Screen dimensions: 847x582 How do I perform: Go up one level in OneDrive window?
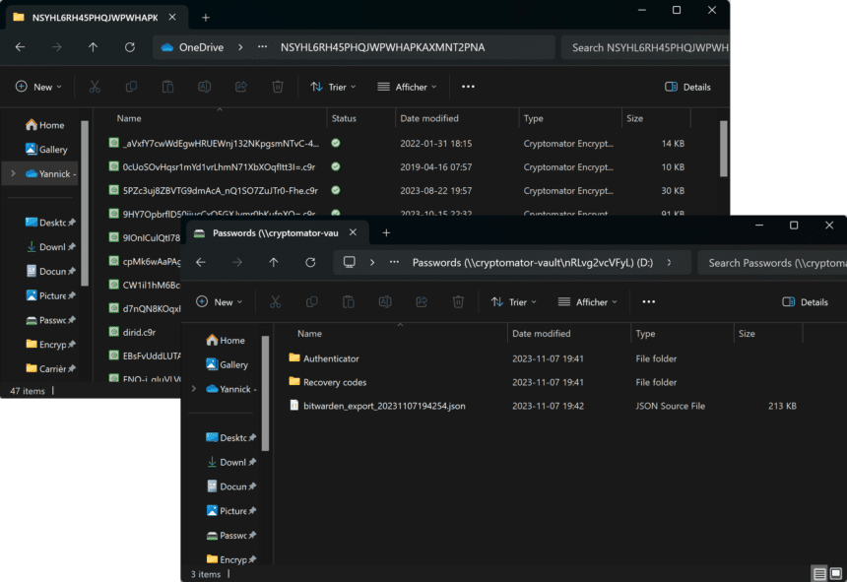[x=93, y=47]
